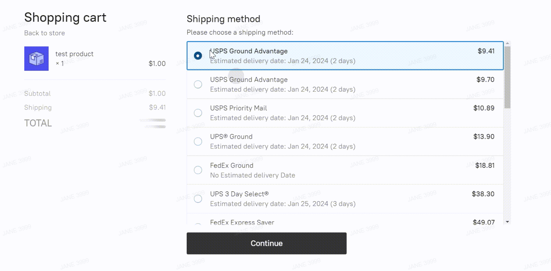Click the $10.89 Priority Mail price
Image resolution: width=551 pixels, height=271 pixels.
484,108
